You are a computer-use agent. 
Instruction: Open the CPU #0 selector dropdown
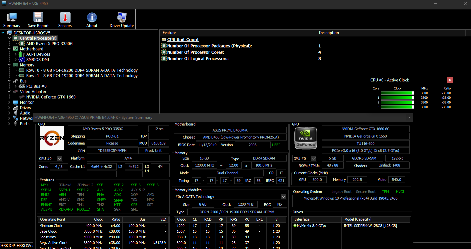click(59, 159)
